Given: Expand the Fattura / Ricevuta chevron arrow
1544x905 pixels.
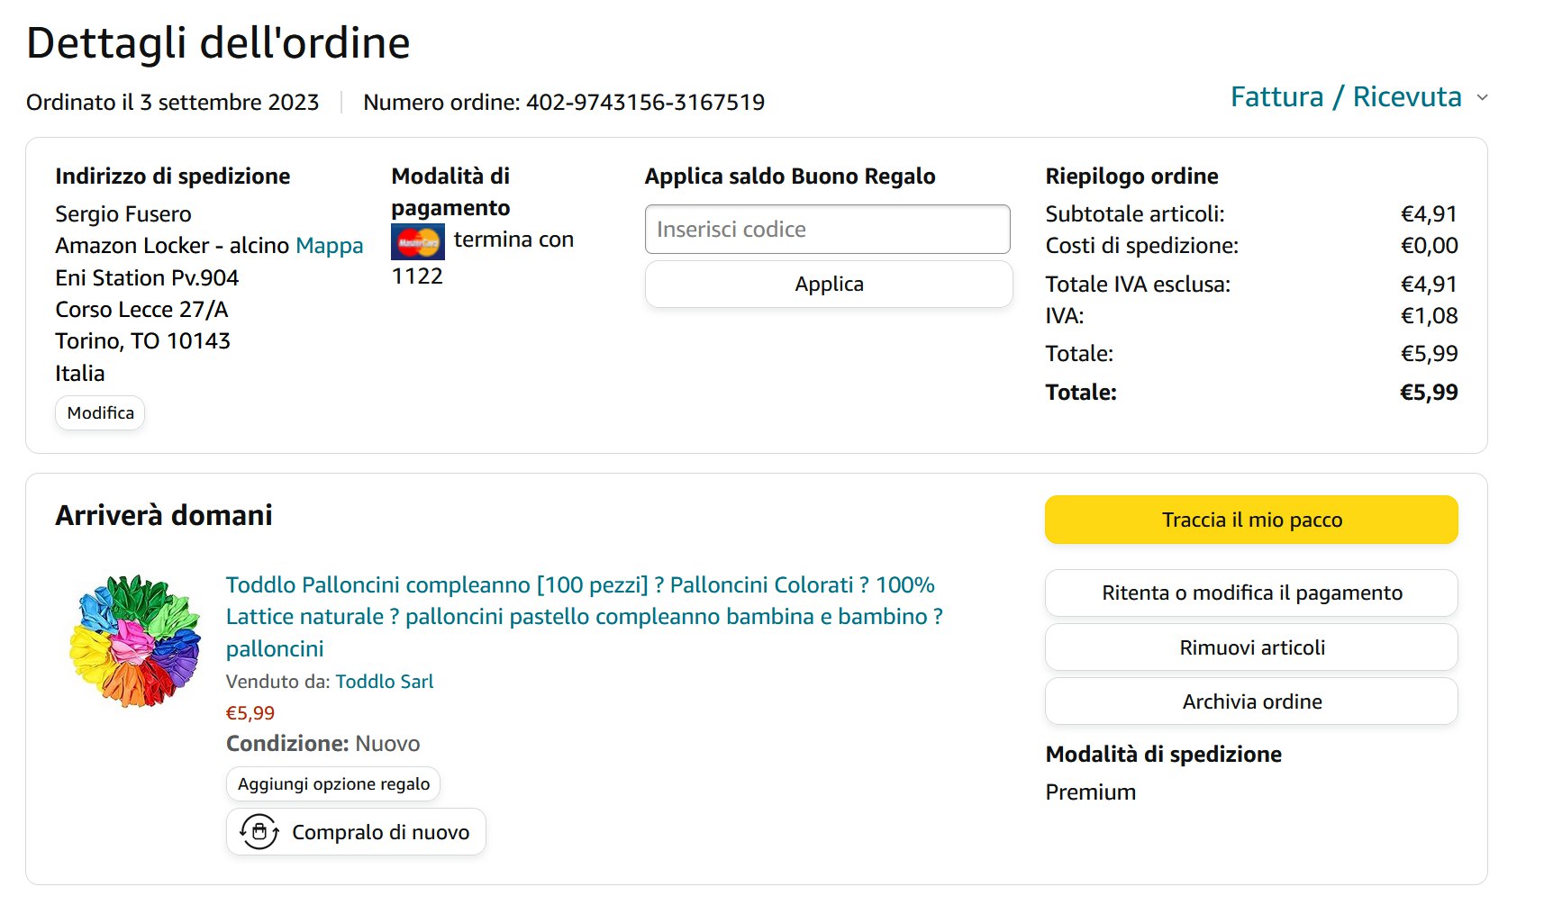Looking at the screenshot, I should 1482,97.
